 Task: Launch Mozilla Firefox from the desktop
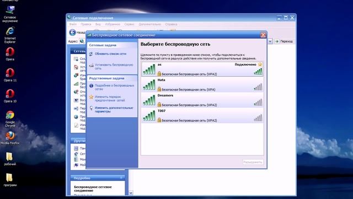[10, 138]
